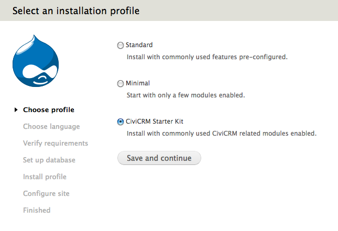Open the Choose profile step
Image resolution: width=338 pixels, height=231 pixels.
tap(49, 109)
